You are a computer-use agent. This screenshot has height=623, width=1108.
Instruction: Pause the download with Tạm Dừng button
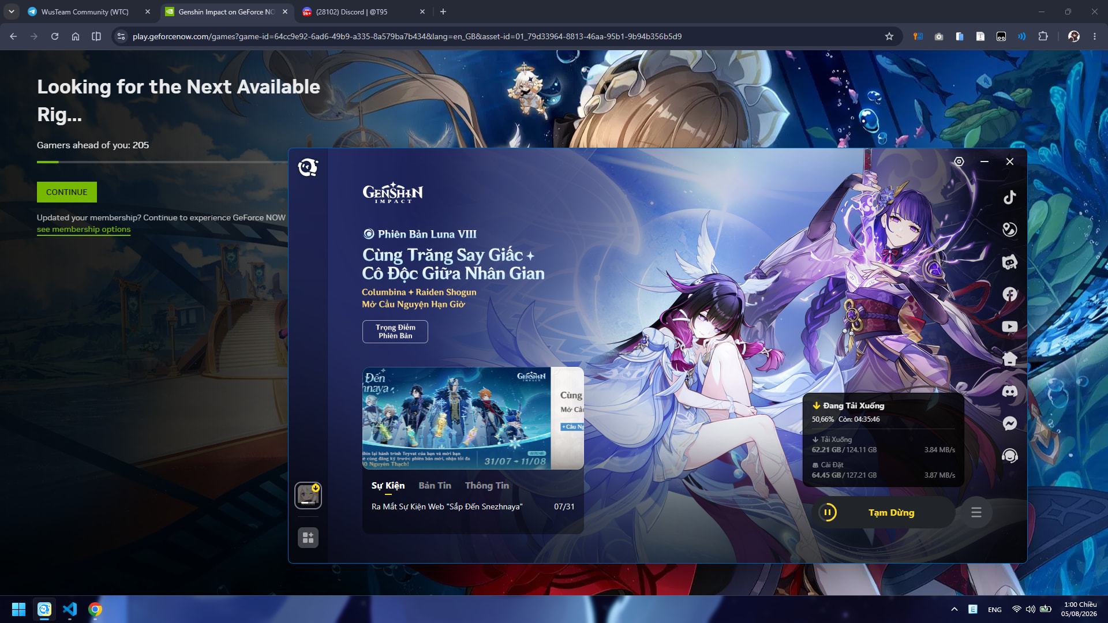click(x=884, y=512)
